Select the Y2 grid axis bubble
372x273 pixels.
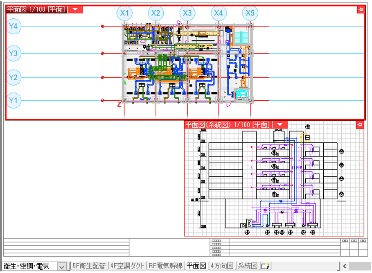tap(14, 77)
